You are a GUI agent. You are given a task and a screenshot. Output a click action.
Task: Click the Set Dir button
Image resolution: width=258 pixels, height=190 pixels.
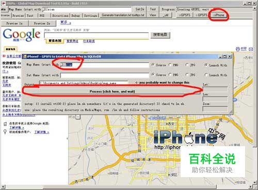(x=140, y=9)
